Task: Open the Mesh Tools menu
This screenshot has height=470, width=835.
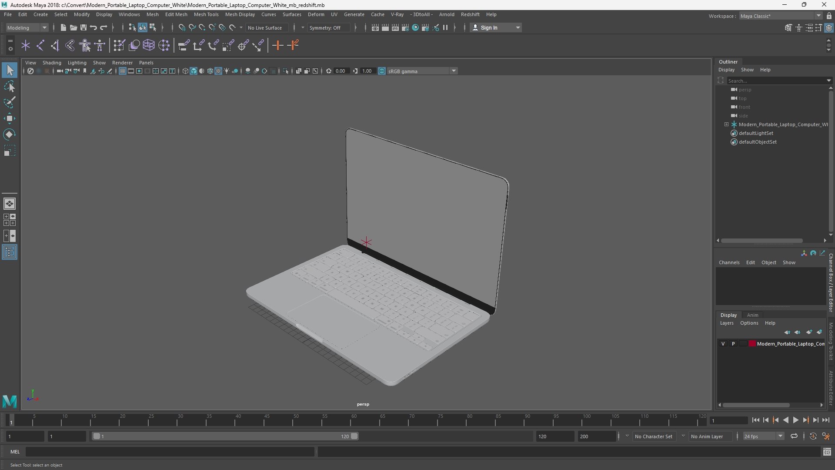Action: point(206,14)
